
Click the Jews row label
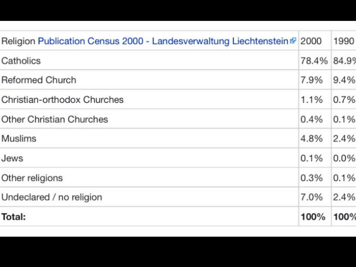coord(12,158)
